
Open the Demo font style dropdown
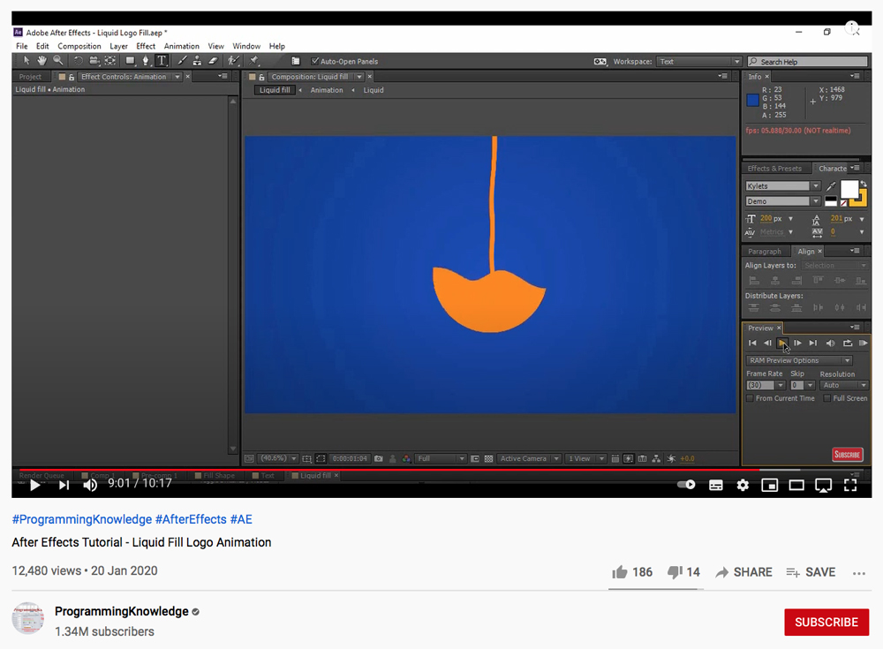(x=782, y=201)
